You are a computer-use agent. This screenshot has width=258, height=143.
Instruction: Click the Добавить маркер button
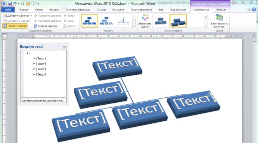tap(17, 21)
